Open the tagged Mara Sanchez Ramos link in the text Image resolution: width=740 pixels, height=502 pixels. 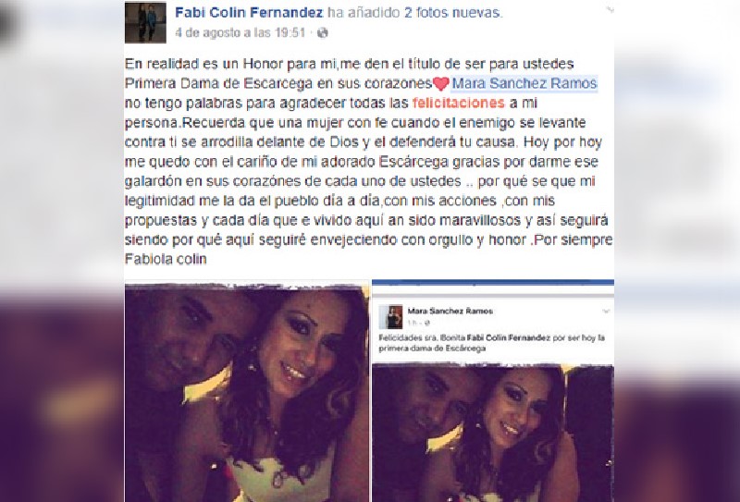click(x=524, y=83)
